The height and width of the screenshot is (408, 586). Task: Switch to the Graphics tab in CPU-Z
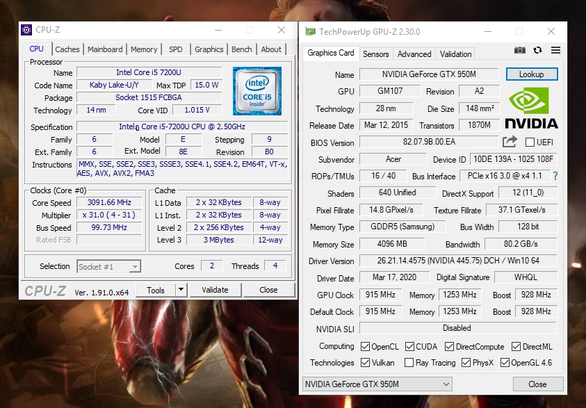pyautogui.click(x=209, y=49)
